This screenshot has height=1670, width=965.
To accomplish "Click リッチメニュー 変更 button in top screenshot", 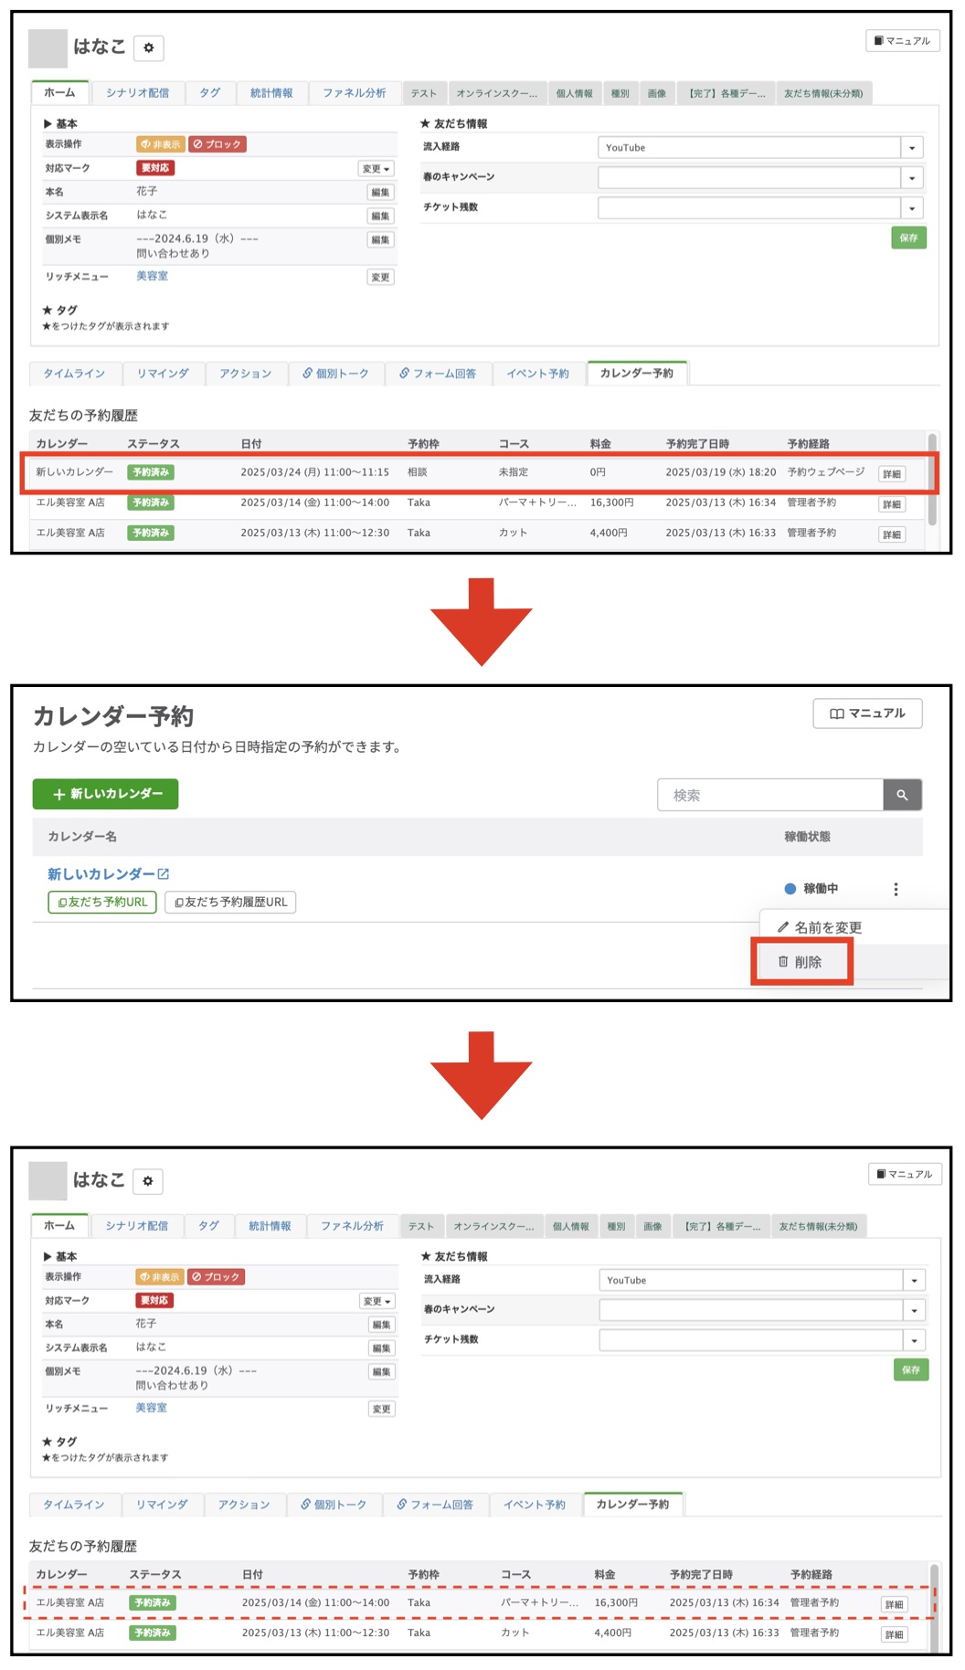I will (380, 277).
